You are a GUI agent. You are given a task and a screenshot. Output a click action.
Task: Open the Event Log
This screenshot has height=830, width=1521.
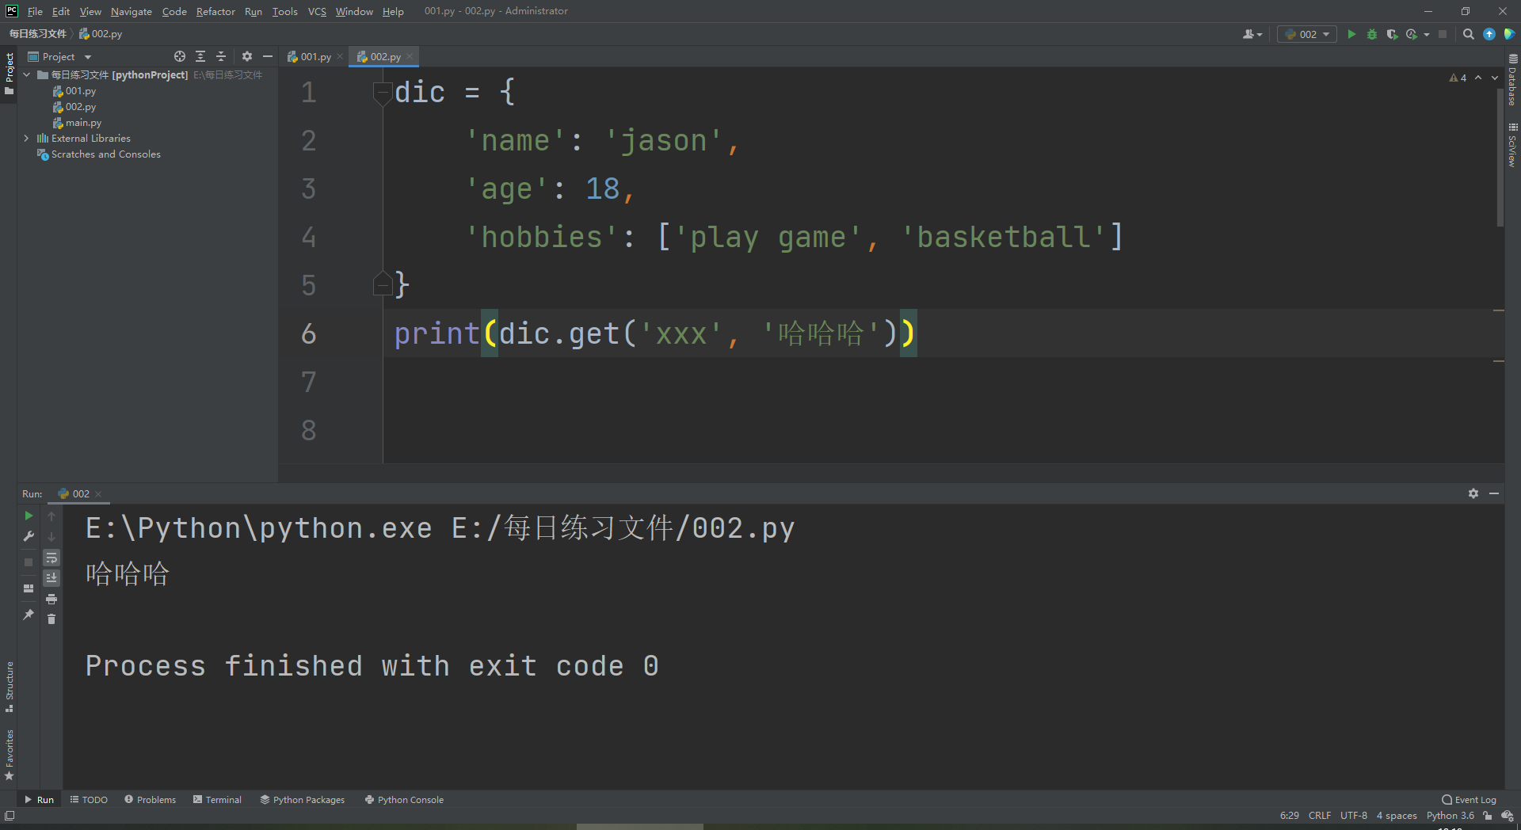1470,800
